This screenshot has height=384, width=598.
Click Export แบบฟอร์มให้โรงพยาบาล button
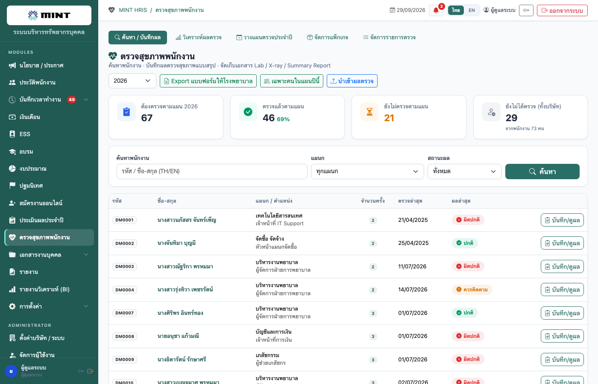point(208,81)
